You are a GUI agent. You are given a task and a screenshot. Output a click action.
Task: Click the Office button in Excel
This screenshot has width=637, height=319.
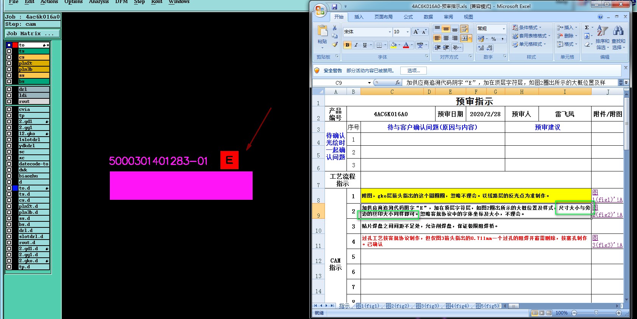(x=320, y=11)
